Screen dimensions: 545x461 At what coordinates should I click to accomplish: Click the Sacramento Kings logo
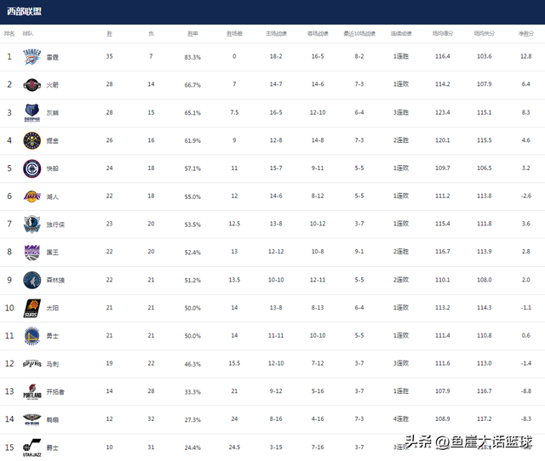[x=32, y=252]
